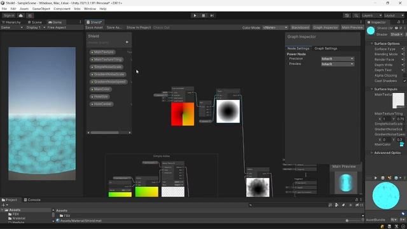Play the Inspector material preview animation

[x=375, y=178]
